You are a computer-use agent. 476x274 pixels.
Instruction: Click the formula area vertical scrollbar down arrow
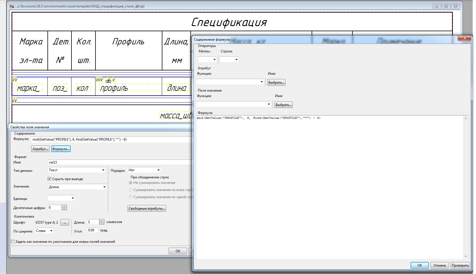pyautogui.click(x=466, y=257)
